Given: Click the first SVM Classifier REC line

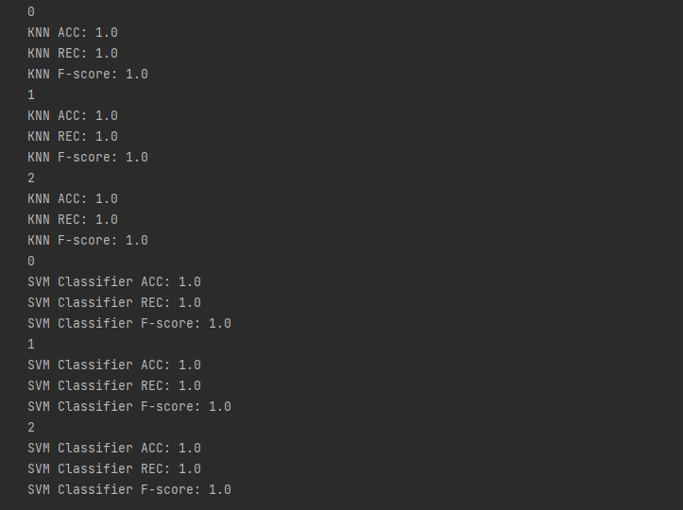Looking at the screenshot, I should pyautogui.click(x=114, y=303).
